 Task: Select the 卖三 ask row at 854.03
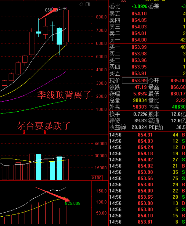pyautogui.click(x=147, y=27)
